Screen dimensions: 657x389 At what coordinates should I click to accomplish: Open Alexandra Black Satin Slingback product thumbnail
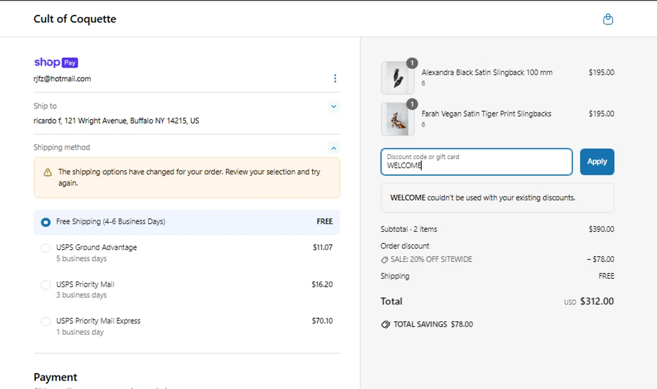coord(398,78)
